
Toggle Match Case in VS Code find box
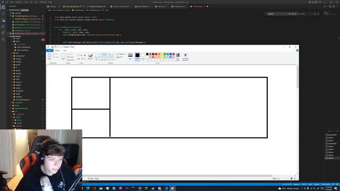[x=290, y=14]
